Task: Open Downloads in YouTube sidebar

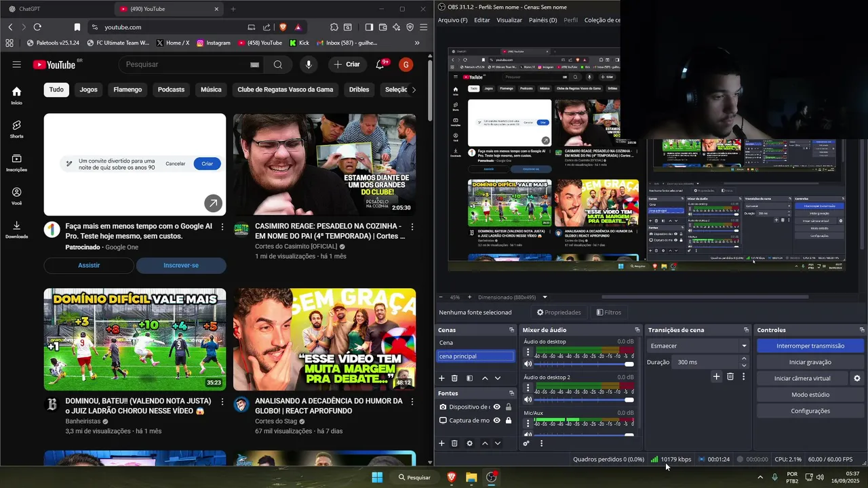Action: (x=16, y=230)
